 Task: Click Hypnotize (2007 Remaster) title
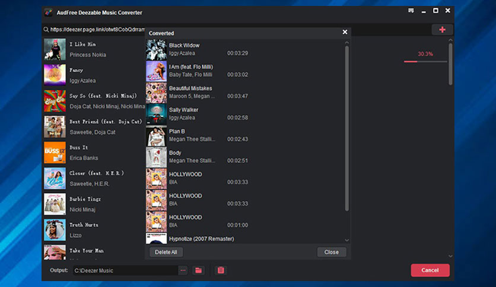point(202,238)
